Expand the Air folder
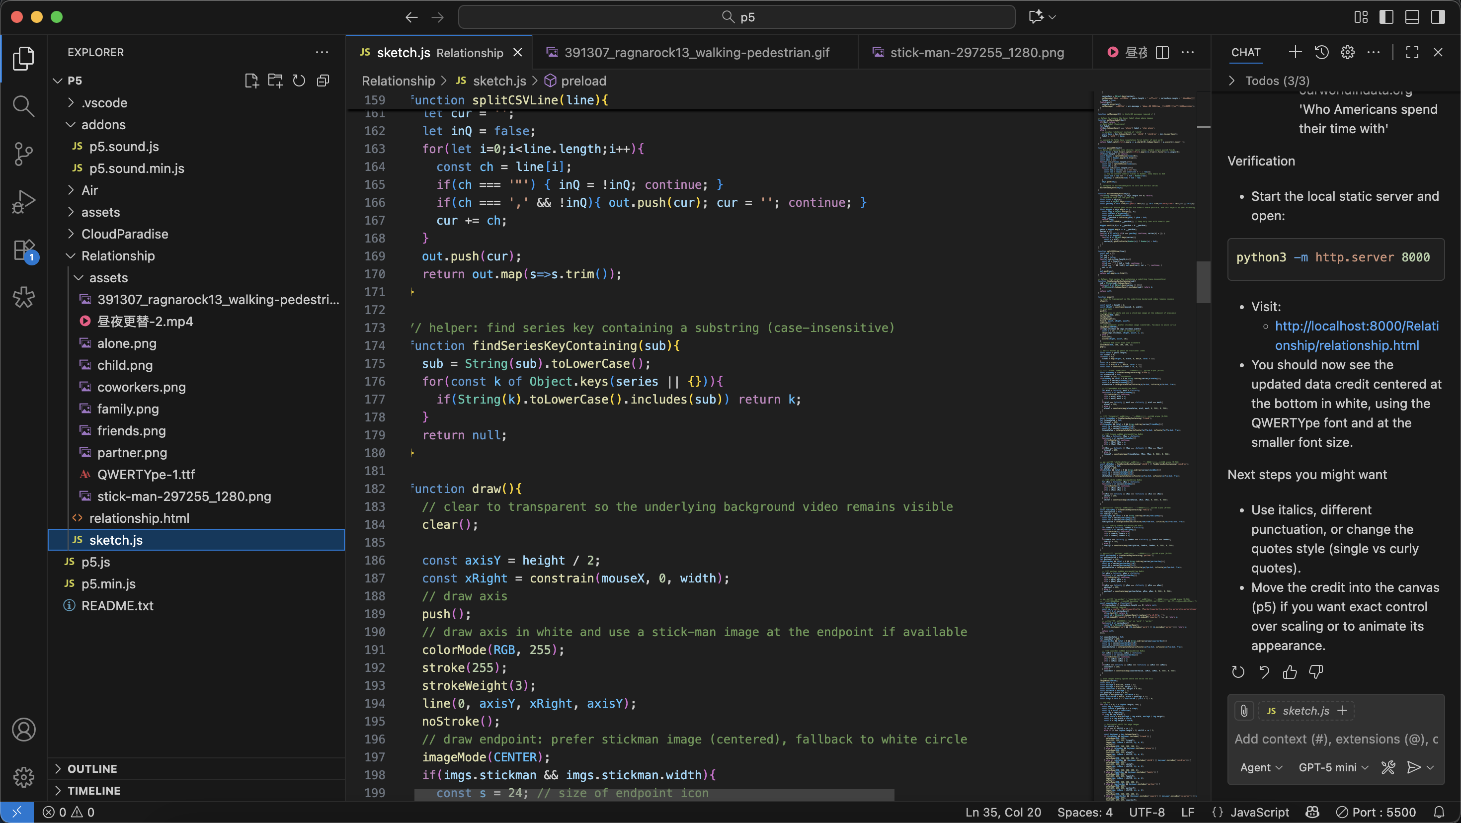This screenshot has height=823, width=1461. pos(91,189)
